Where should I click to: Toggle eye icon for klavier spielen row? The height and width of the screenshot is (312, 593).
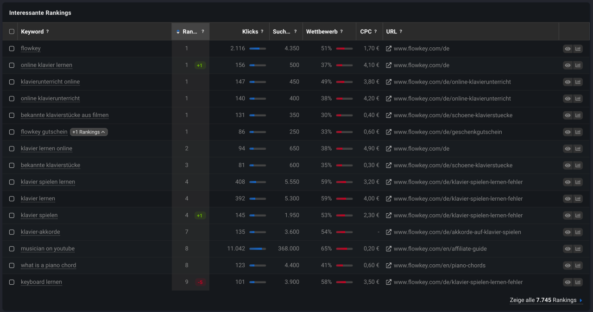[x=568, y=216]
